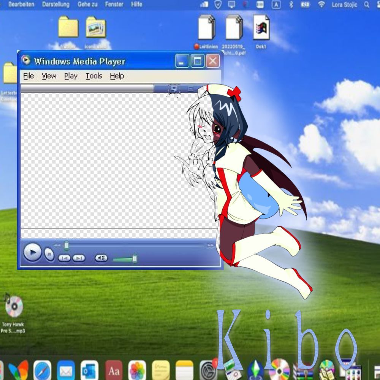Maximize the Windows Media Player window

coord(197,61)
